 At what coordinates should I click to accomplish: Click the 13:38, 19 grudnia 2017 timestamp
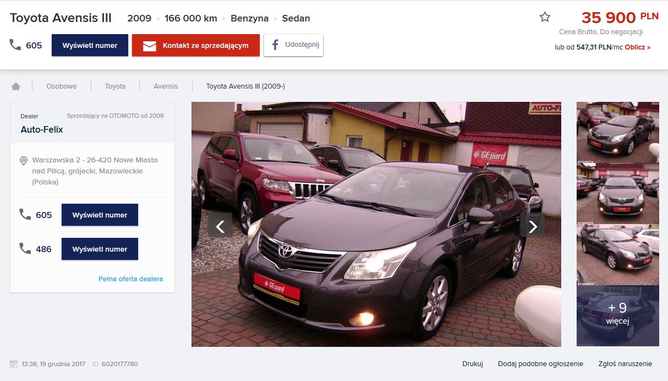53,364
